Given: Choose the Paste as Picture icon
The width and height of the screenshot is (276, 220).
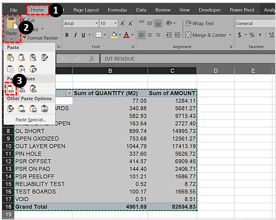Looking at the screenshot, I should click(33, 109).
